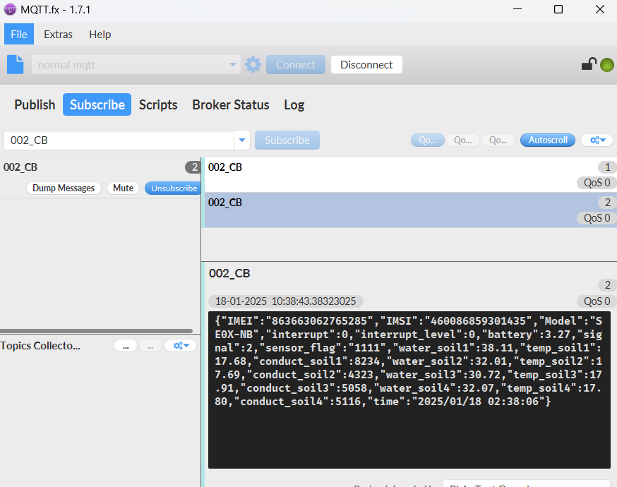Click the Topics Collecto... heading
Screen dimensions: 617x487
[40, 345]
